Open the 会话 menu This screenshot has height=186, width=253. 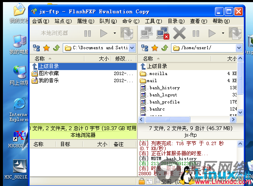pyautogui.click(x=41, y=21)
